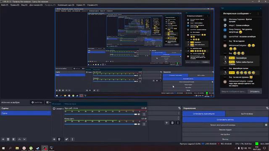This screenshot has height=151, width=269.
Task: Select Захват экрана source row
Action: pyautogui.click(x=58, y=109)
